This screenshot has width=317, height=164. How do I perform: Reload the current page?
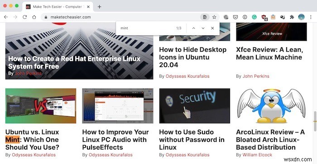[24, 17]
